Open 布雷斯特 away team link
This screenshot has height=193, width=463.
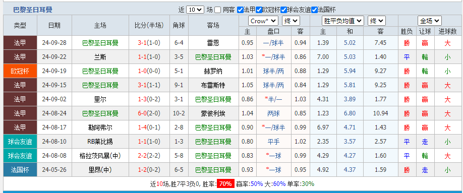point(213,85)
